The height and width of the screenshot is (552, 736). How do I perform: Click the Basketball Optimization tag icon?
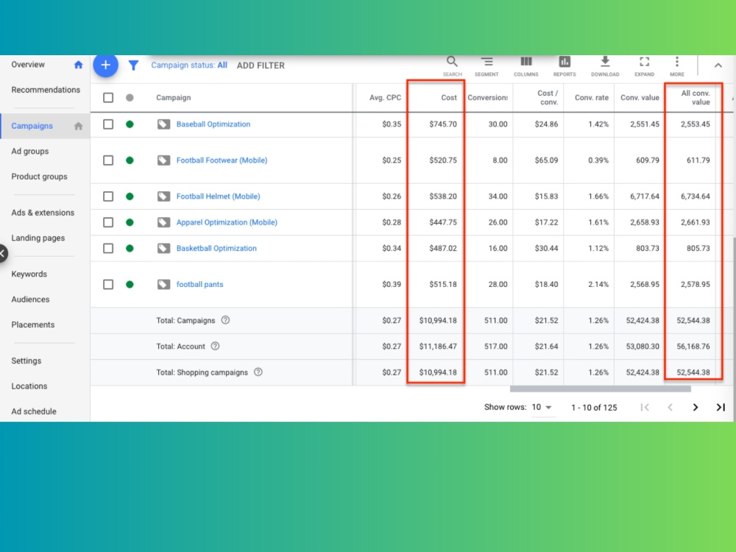pyautogui.click(x=163, y=248)
